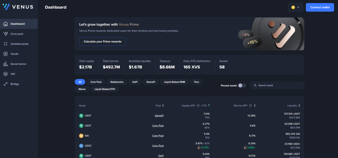Click the Search asset input field

277,86
